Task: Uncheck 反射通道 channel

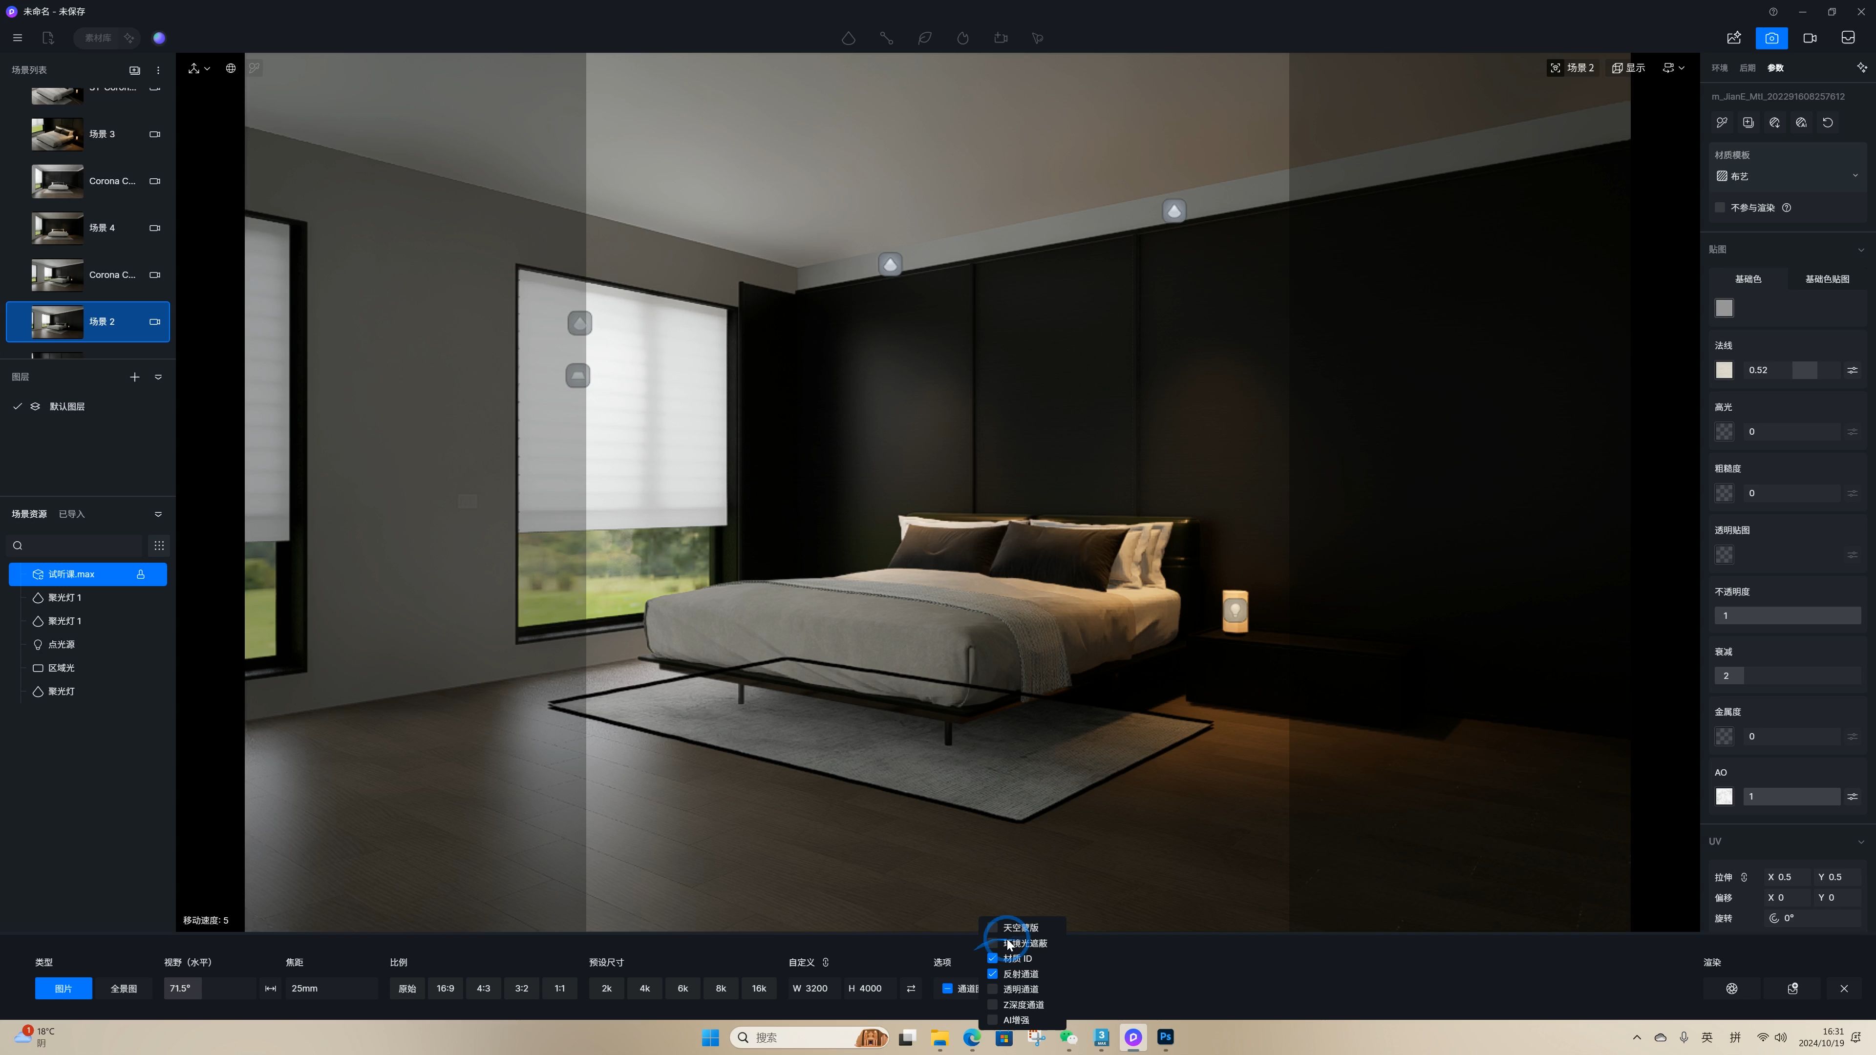Action: (x=993, y=973)
